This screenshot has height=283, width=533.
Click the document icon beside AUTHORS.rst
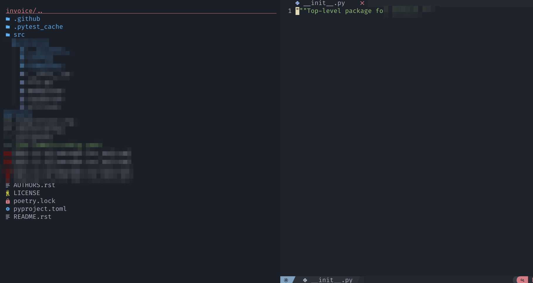tap(8, 185)
